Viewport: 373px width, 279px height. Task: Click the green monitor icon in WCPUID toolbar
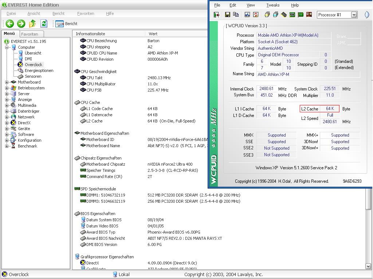click(292, 15)
